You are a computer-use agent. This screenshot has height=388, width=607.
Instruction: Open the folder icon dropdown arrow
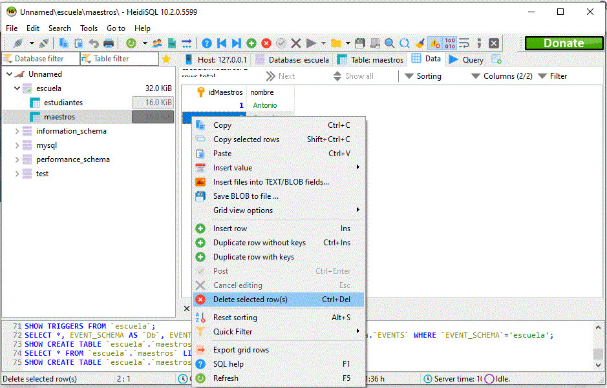pos(348,43)
